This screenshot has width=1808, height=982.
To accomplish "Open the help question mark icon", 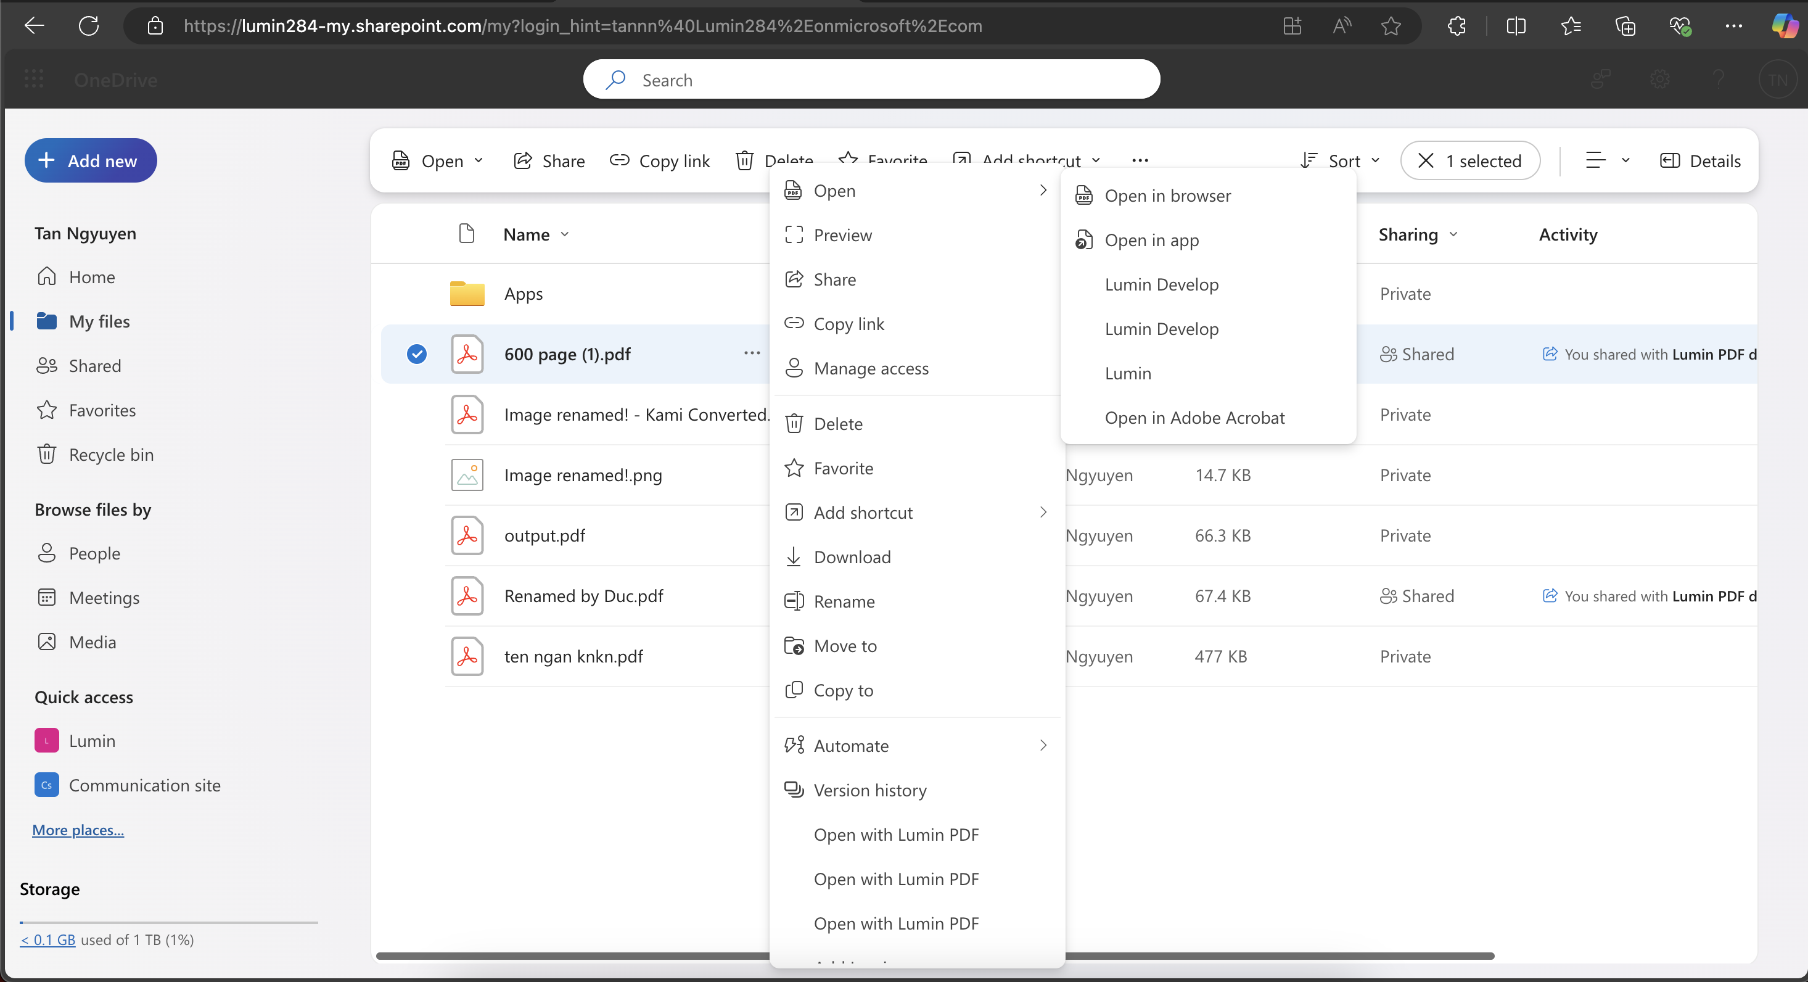I will point(1718,80).
